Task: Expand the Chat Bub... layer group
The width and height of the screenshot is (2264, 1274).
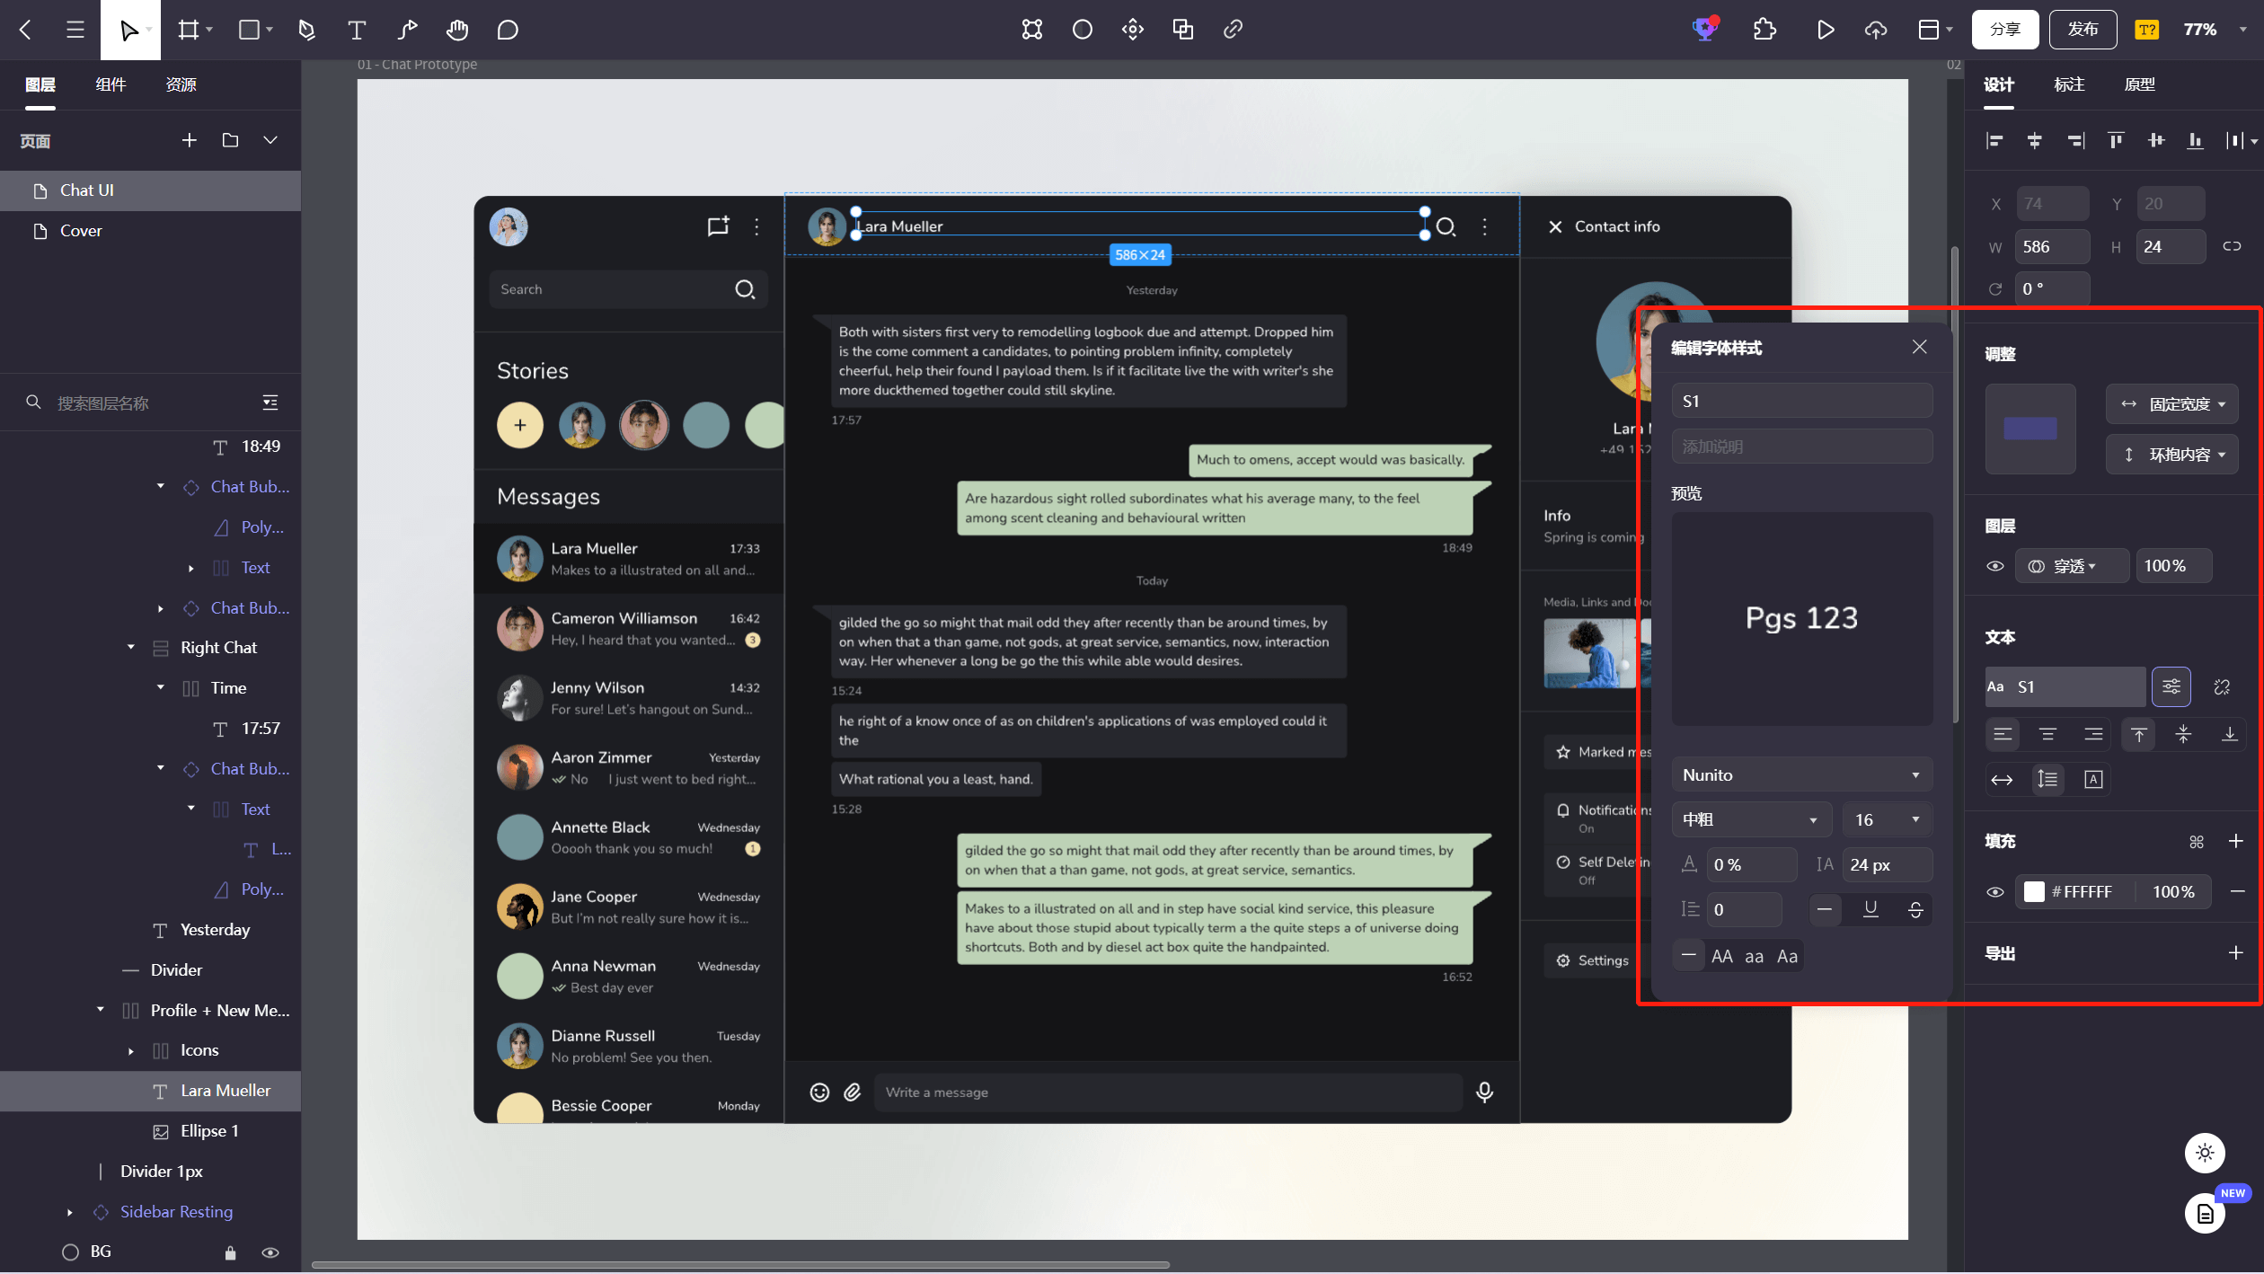Action: [x=160, y=608]
